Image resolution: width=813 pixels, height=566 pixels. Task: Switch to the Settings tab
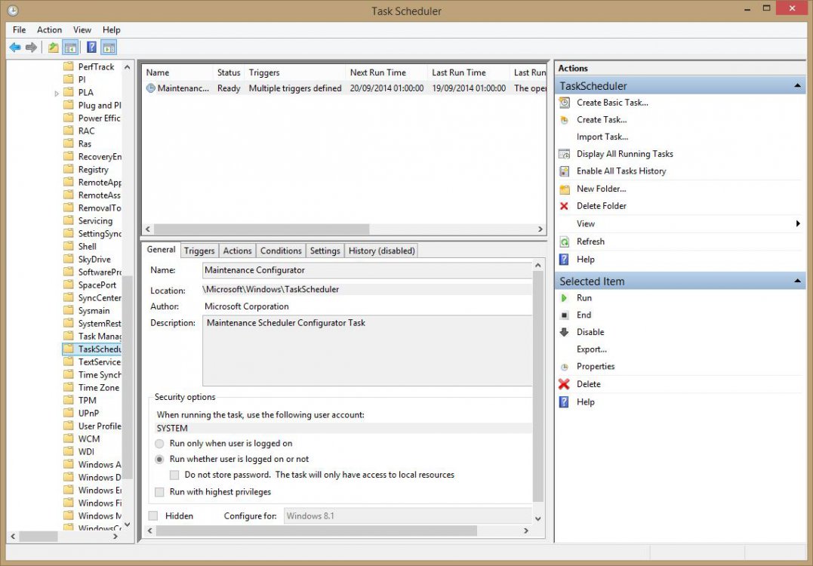click(x=325, y=251)
